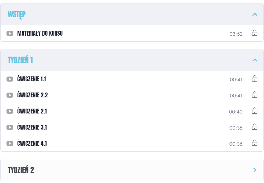Collapse the Wstęp section chevron

tap(254, 14)
